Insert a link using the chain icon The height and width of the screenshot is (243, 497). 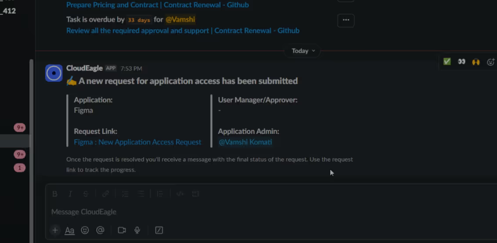tap(105, 194)
